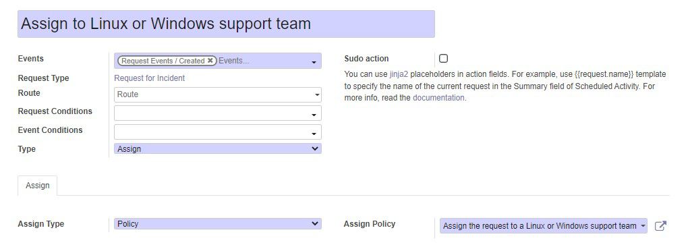Enable the Sudo action checkbox
This screenshot has height=249, width=688.
pos(443,59)
